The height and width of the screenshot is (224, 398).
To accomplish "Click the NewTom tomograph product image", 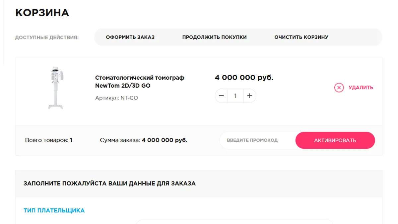I will coord(55,88).
